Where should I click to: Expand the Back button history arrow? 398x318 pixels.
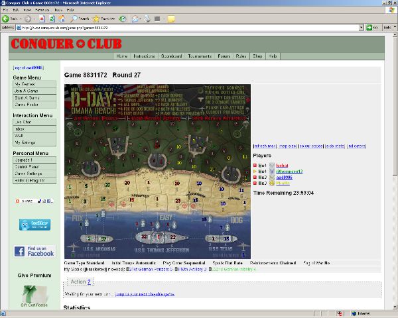(21, 19)
